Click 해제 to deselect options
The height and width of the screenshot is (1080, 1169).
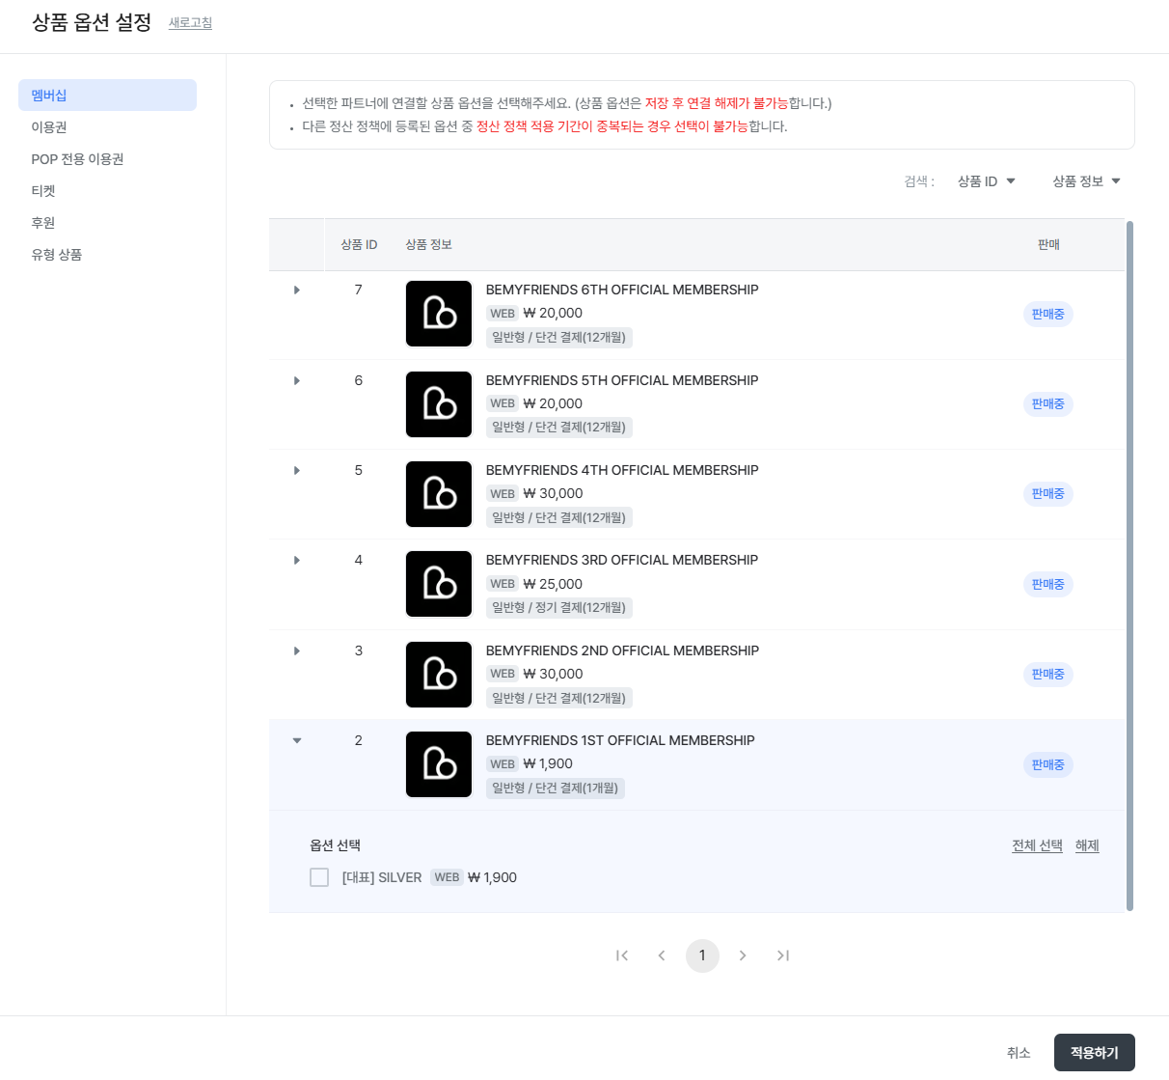(x=1087, y=845)
